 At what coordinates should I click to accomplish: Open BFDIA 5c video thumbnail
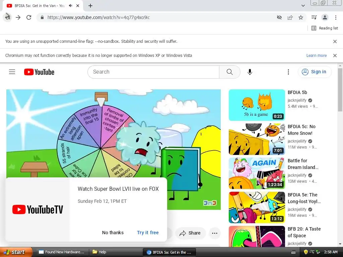tap(257, 139)
